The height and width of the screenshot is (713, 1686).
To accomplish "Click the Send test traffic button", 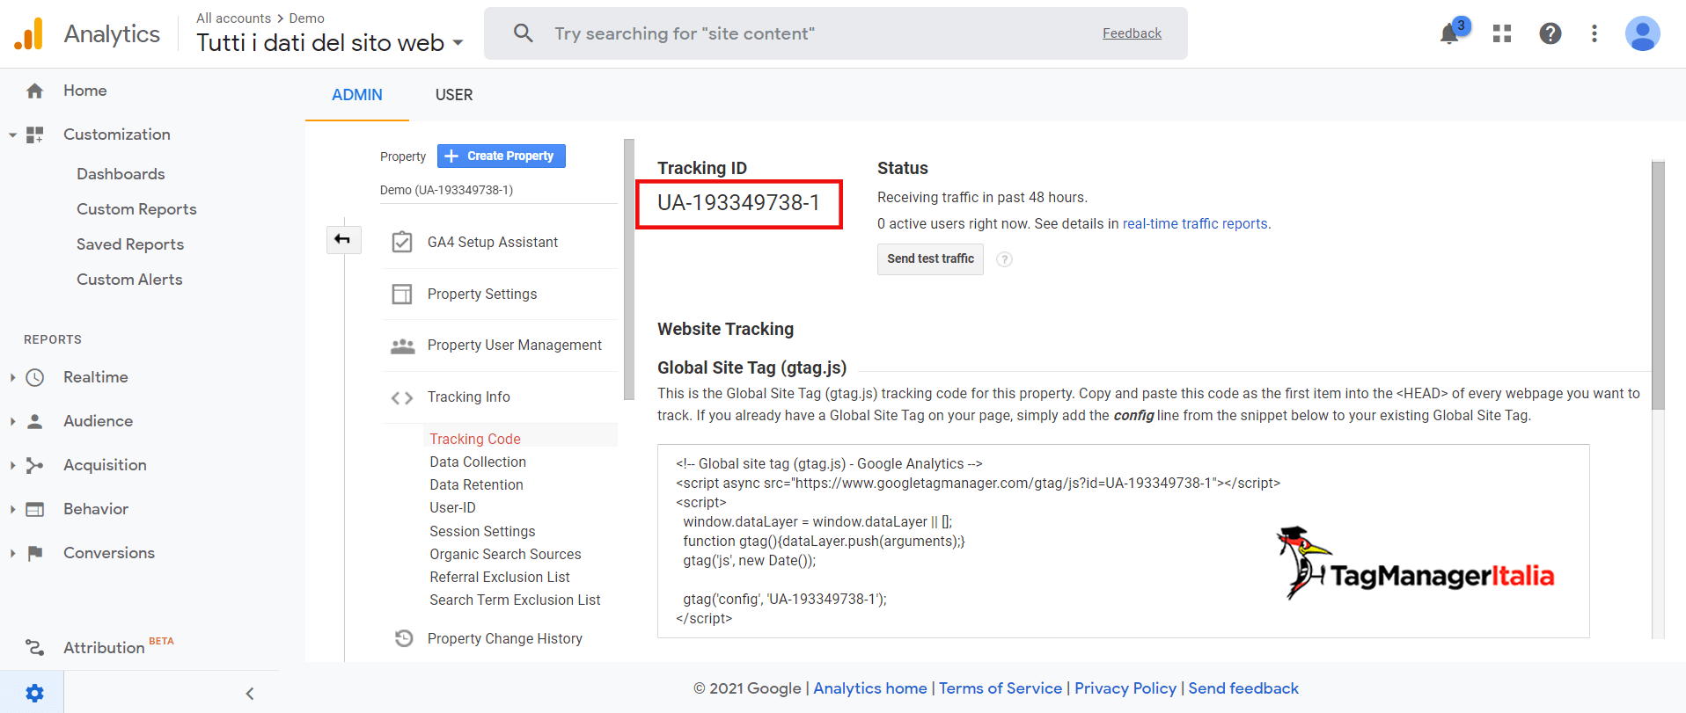I will click(930, 259).
